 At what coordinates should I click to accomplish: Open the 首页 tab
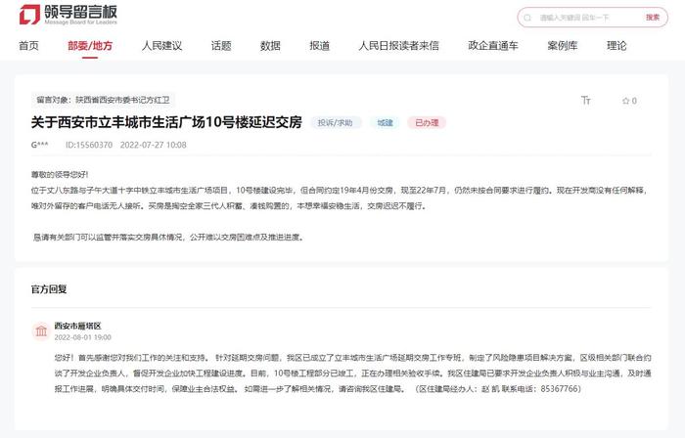coord(28,45)
